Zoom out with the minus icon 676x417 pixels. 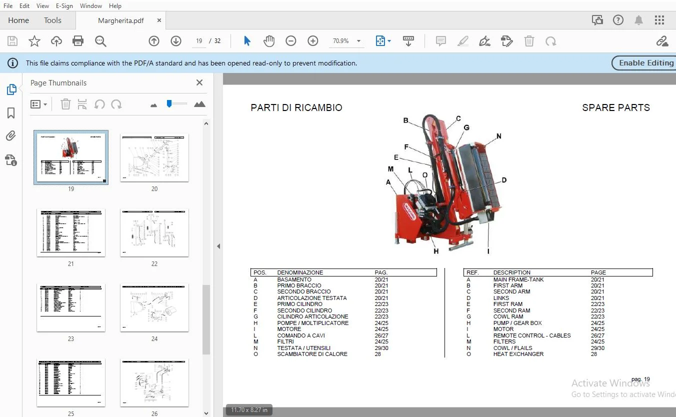pos(291,41)
